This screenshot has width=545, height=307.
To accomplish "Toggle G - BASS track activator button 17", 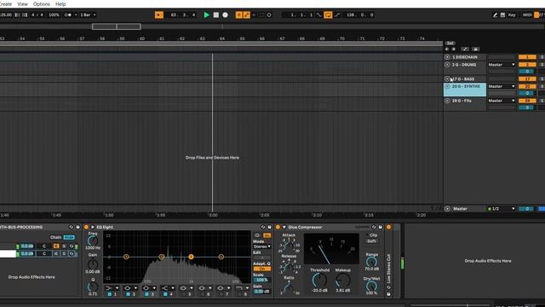I will coord(527,79).
